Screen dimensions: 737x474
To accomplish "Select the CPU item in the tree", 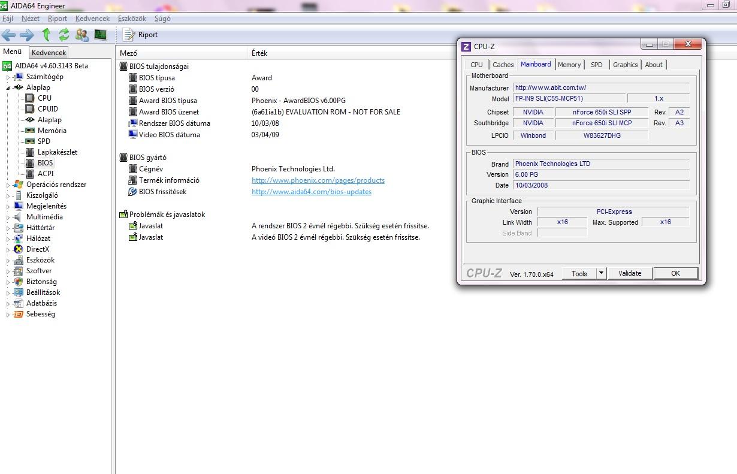I will click(x=44, y=98).
